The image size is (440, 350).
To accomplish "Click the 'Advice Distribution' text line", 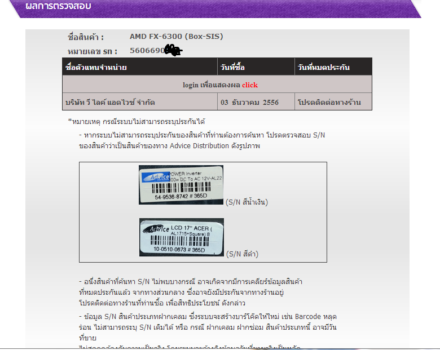I will click(x=169, y=146).
